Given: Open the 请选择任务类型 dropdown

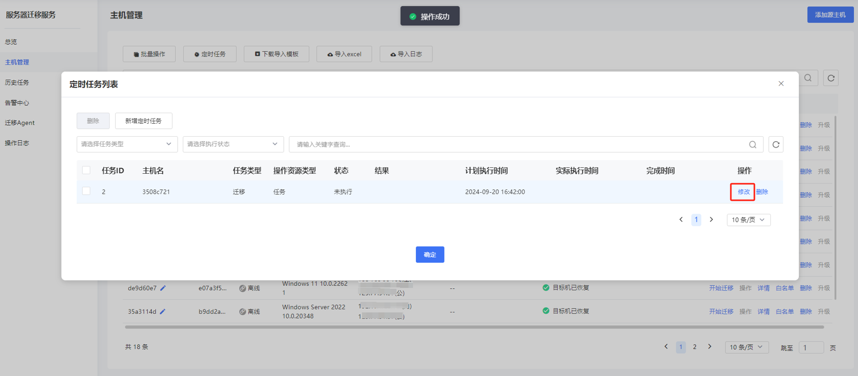Looking at the screenshot, I should point(127,144).
